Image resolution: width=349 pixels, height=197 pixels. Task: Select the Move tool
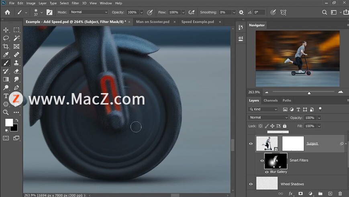coord(6,30)
